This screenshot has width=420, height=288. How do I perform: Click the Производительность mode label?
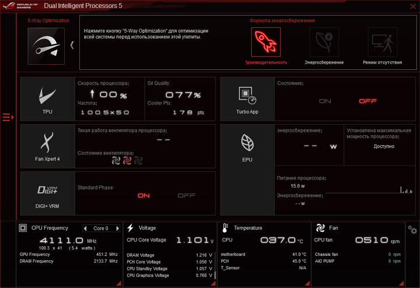(x=266, y=62)
